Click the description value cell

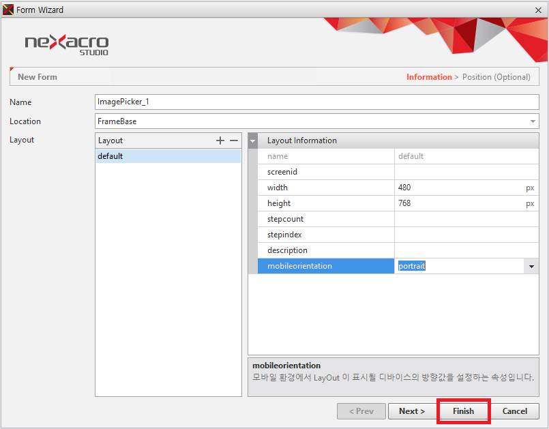tap(466, 250)
